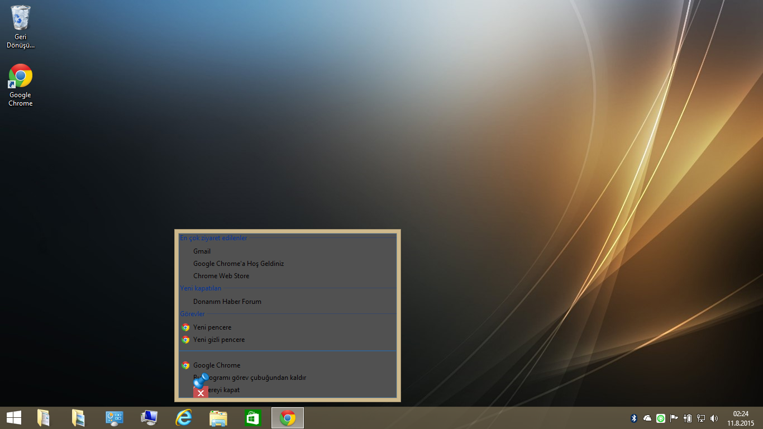Click the Chrome taskbar button
This screenshot has width=763, height=429.
pos(288,418)
